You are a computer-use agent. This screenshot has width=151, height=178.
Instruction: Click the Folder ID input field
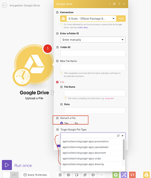click(93, 53)
